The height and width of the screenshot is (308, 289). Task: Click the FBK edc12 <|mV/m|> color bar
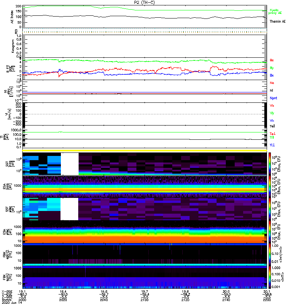pos(269,254)
